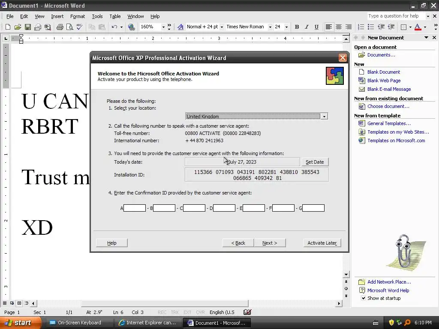Open the Format menu

click(78, 16)
